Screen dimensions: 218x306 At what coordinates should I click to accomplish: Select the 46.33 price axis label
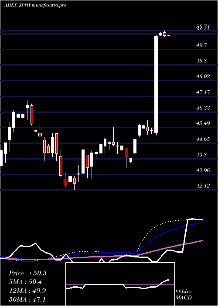pos(203,108)
